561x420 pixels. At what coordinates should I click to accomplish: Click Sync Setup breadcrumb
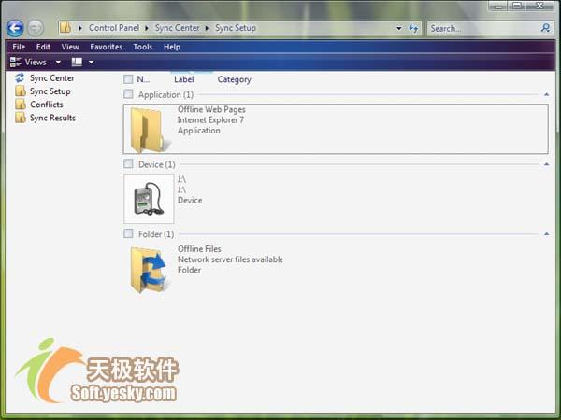(x=236, y=28)
